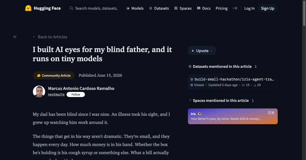Click the Datasets database icon in navbar
This screenshot has height=160, width=306.
click(x=151, y=8)
